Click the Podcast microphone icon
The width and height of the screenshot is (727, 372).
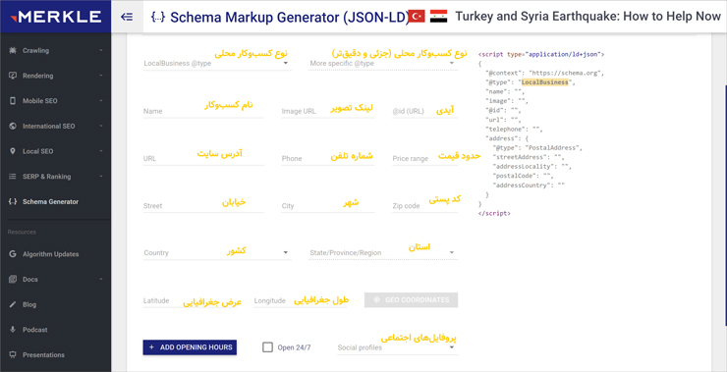point(13,330)
